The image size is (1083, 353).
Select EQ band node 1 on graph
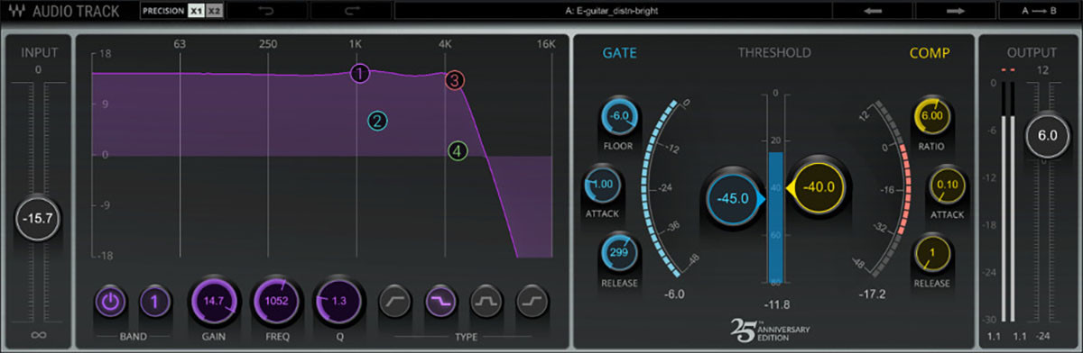click(x=360, y=74)
